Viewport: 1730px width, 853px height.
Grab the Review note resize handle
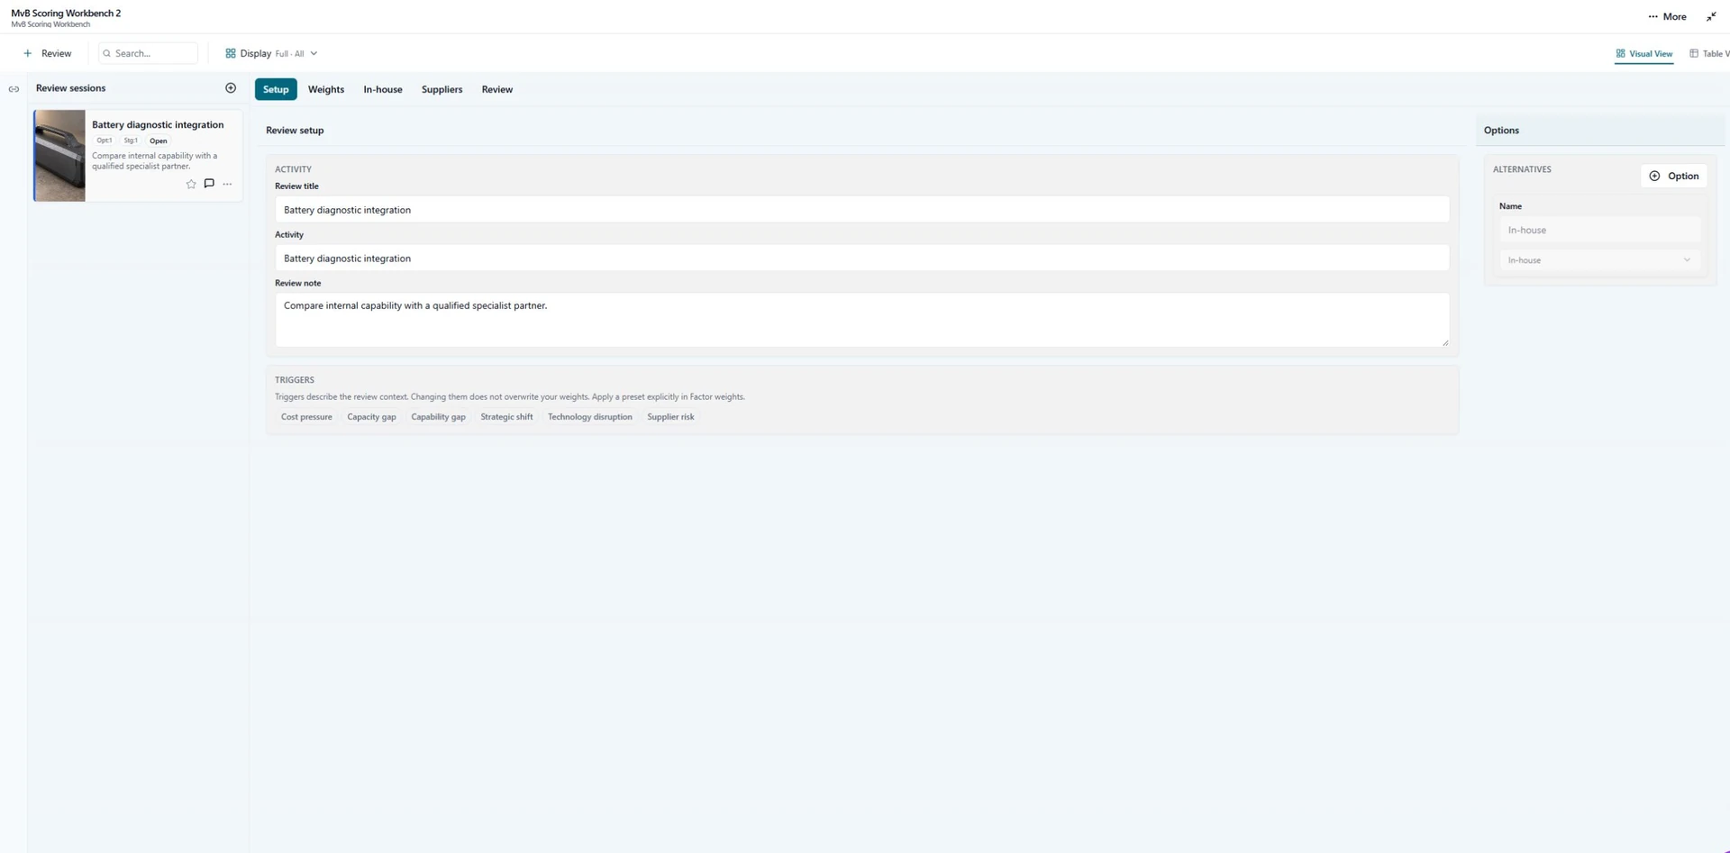click(1445, 342)
